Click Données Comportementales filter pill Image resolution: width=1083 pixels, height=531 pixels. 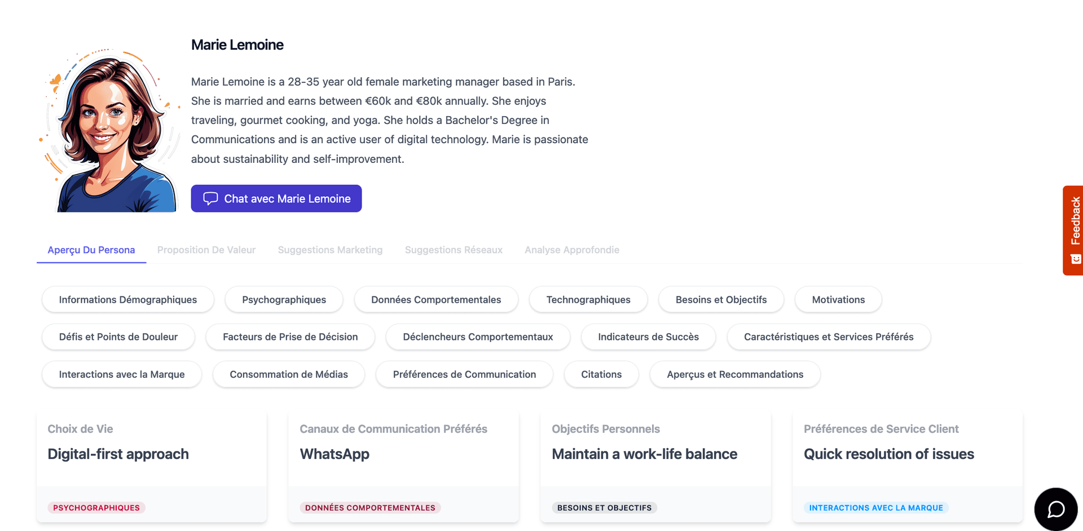click(x=436, y=299)
